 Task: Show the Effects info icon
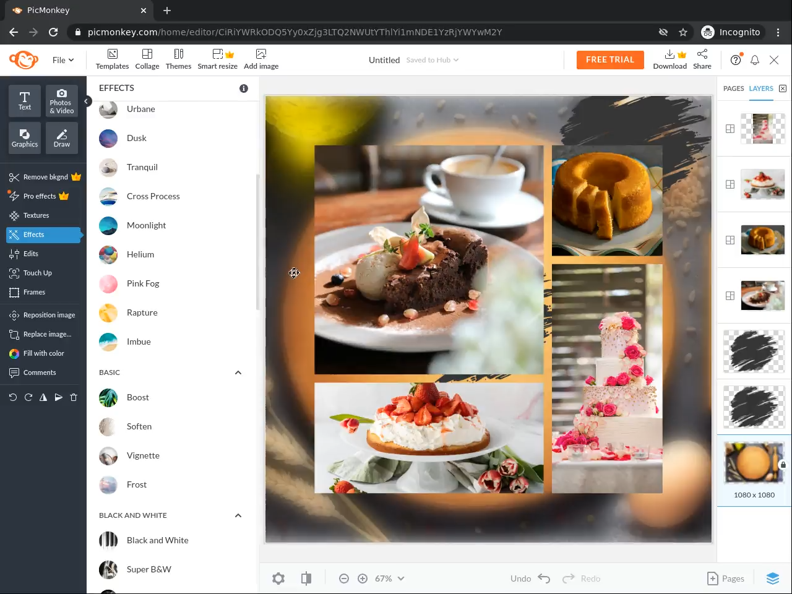point(244,88)
